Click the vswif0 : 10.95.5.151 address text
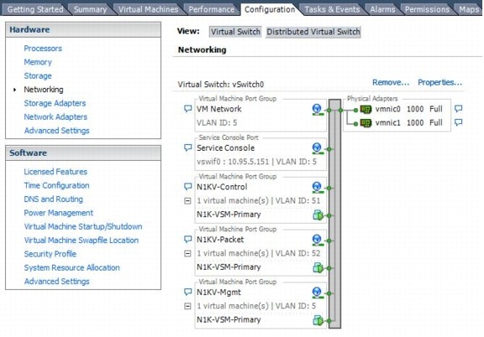The image size is (484, 337). click(x=233, y=162)
